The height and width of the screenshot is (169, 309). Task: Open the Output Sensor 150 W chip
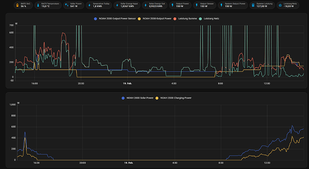pyautogui.click(x=205, y=5)
